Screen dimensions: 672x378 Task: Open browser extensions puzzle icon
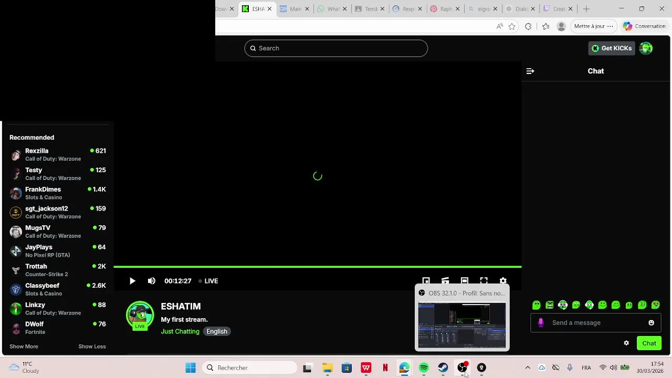point(528,26)
